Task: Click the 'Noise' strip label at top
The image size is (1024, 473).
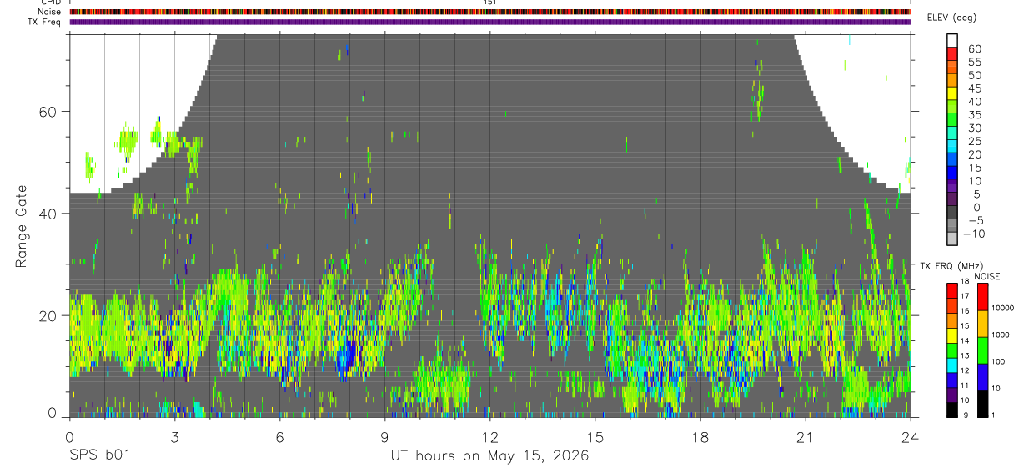Action: [x=49, y=13]
